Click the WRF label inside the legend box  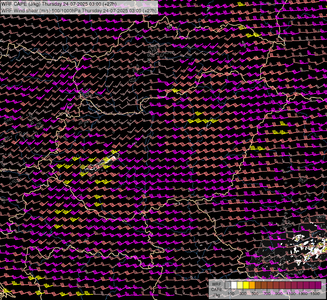click(x=216, y=284)
